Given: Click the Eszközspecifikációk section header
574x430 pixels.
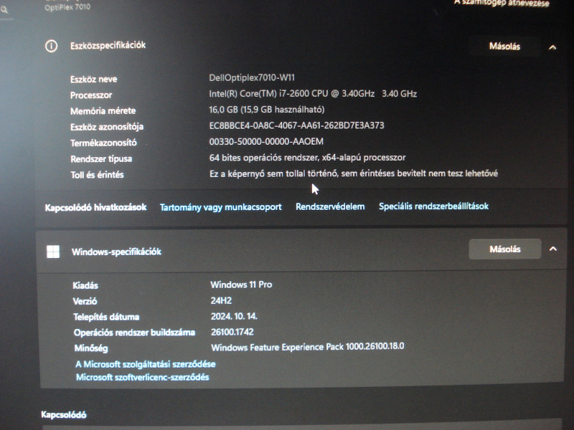Looking at the screenshot, I should tap(108, 45).
